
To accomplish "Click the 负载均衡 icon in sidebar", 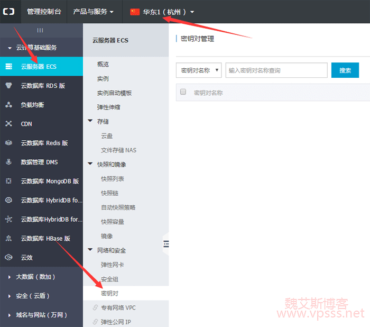I will click(8, 105).
